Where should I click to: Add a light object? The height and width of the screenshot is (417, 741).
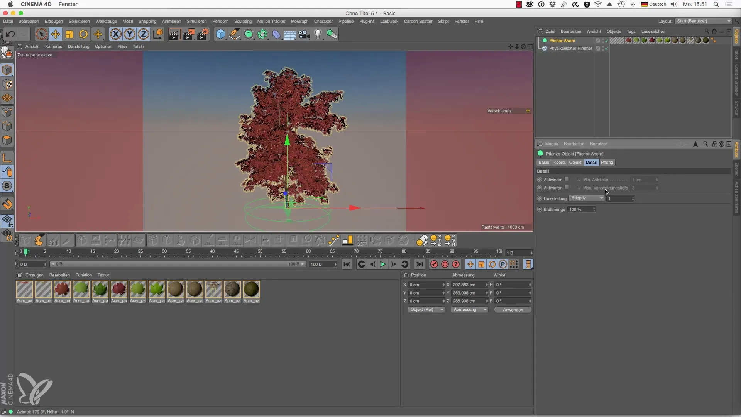pos(318,34)
